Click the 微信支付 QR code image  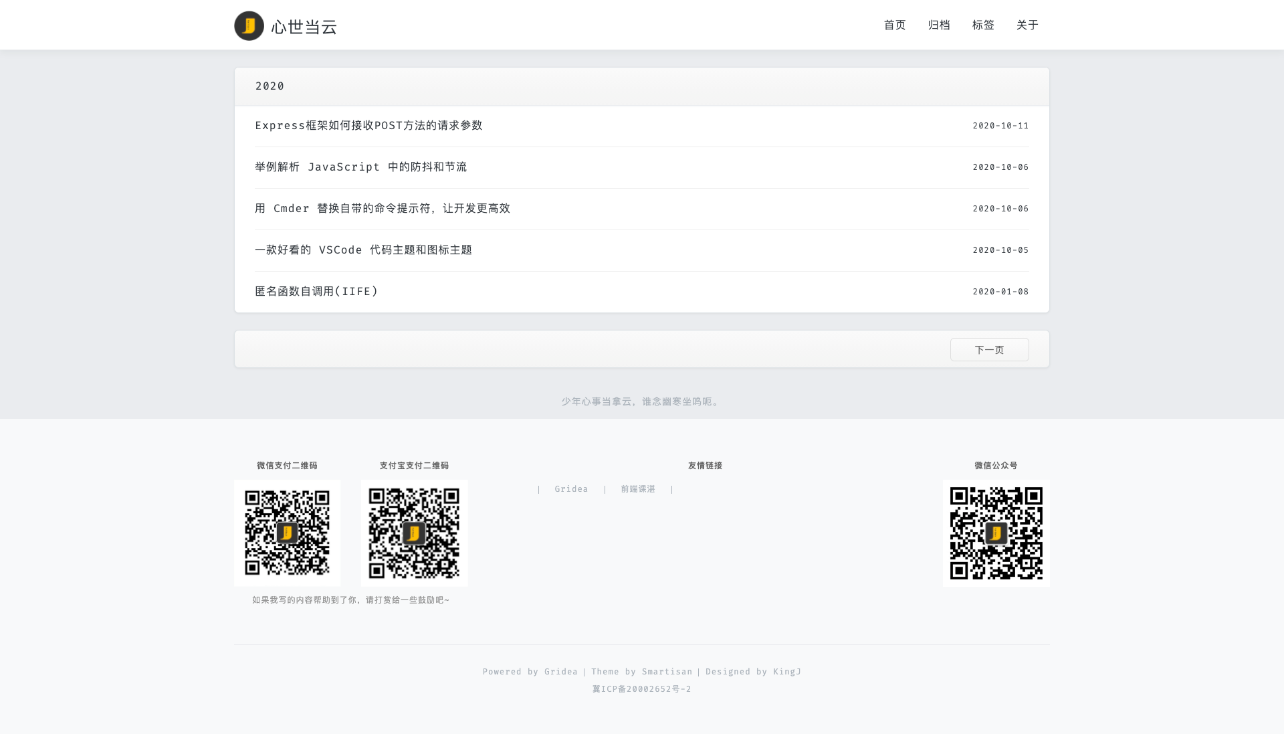tap(287, 533)
